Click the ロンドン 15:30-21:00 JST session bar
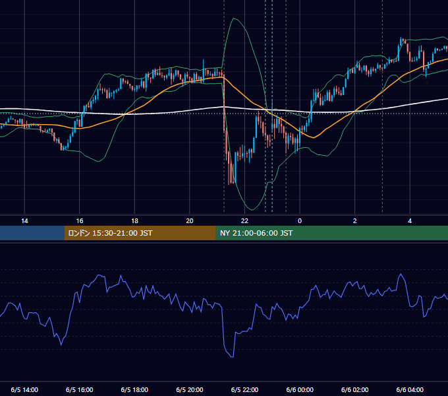This screenshot has height=396, width=448. click(x=140, y=233)
